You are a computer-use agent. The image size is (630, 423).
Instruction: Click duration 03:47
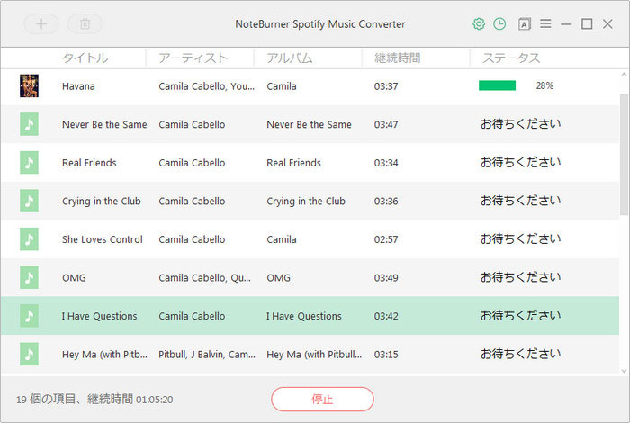[386, 124]
